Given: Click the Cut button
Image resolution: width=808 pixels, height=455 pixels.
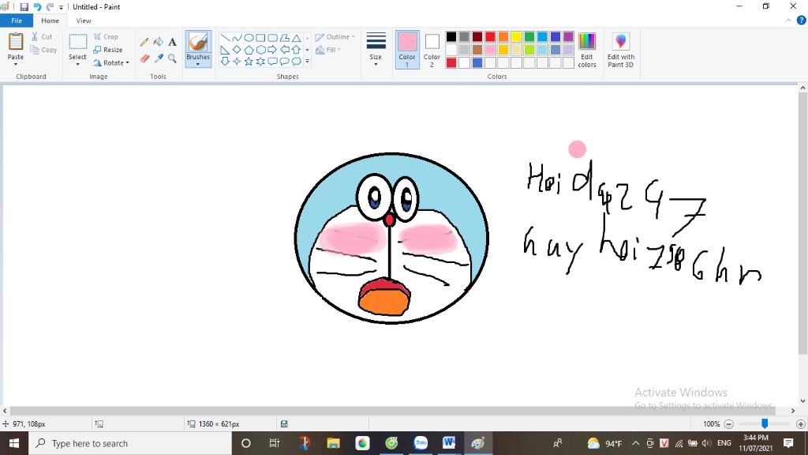Looking at the screenshot, I should [42, 36].
